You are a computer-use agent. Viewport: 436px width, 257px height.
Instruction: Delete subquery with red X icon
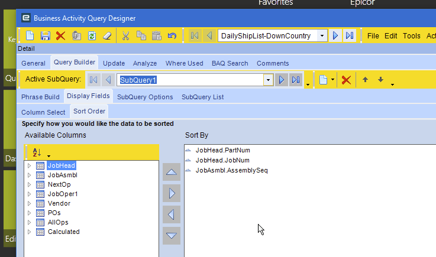346,80
